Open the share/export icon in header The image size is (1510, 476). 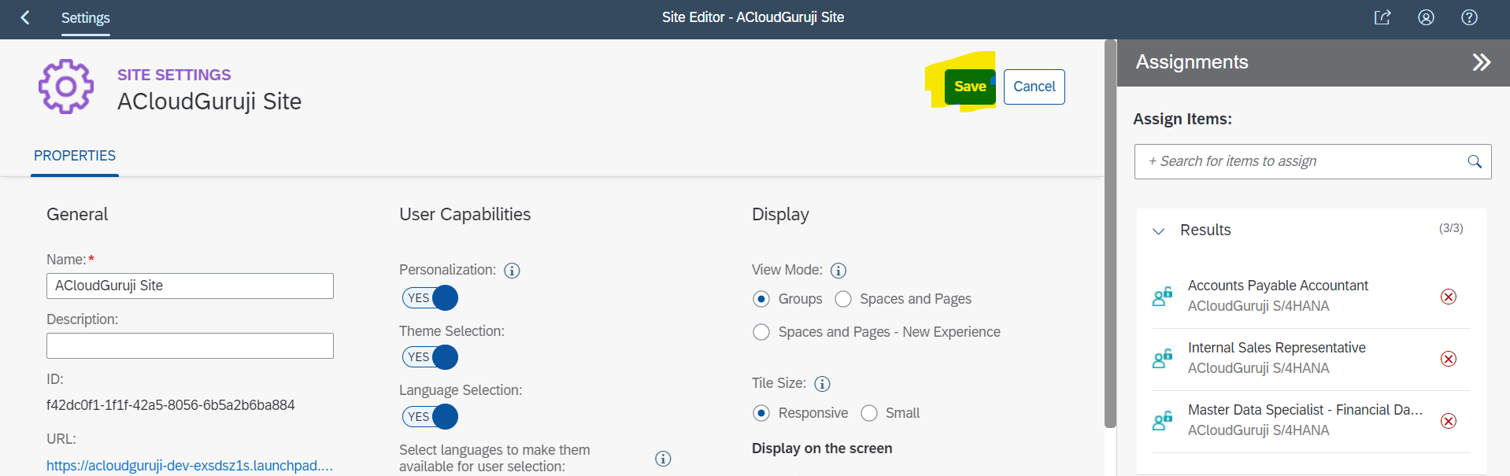tap(1382, 17)
